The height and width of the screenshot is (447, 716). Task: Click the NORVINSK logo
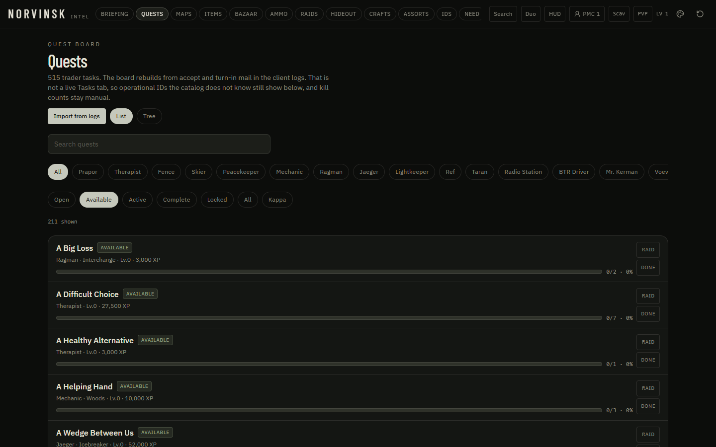tap(37, 14)
